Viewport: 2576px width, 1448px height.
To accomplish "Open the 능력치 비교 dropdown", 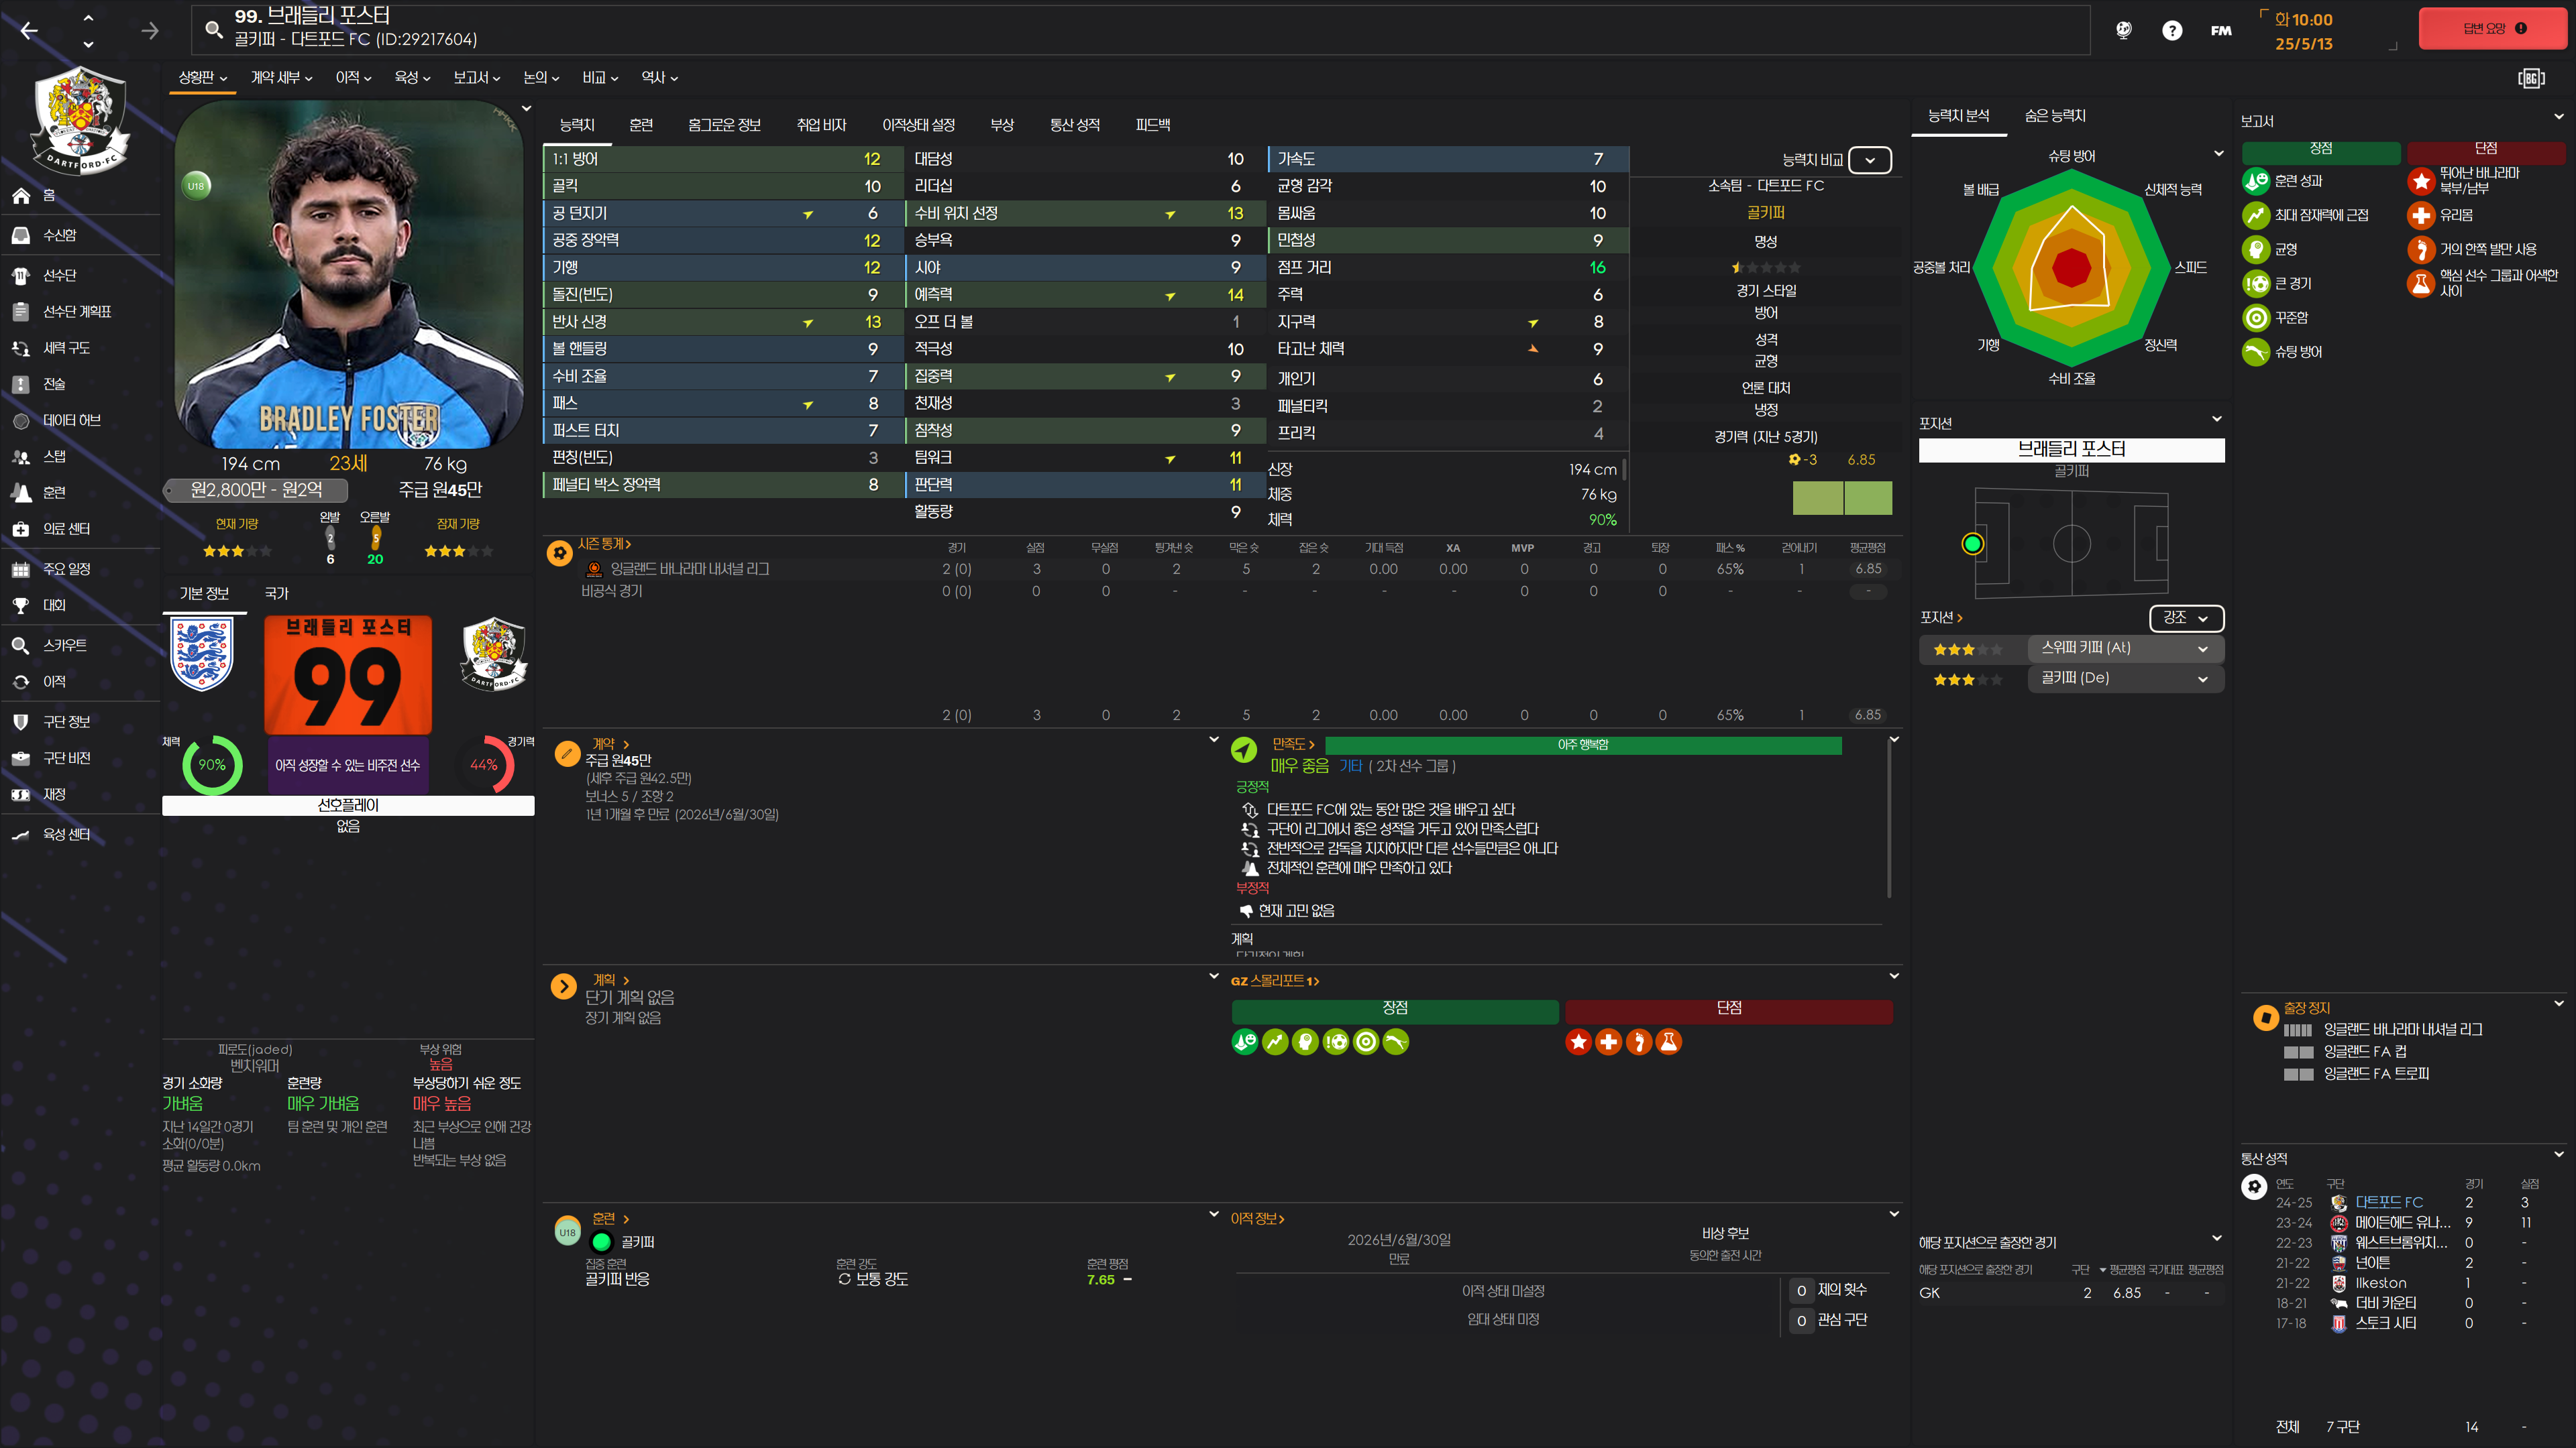I will click(x=1869, y=160).
